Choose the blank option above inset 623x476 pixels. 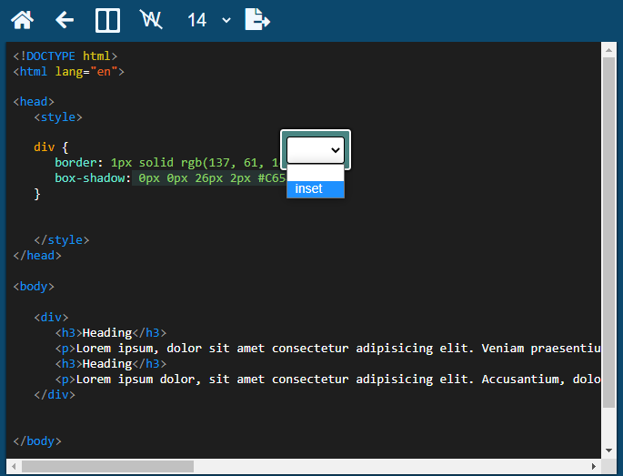(x=316, y=173)
